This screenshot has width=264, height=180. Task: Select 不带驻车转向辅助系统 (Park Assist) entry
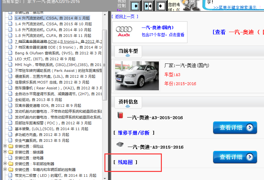click(58, 71)
